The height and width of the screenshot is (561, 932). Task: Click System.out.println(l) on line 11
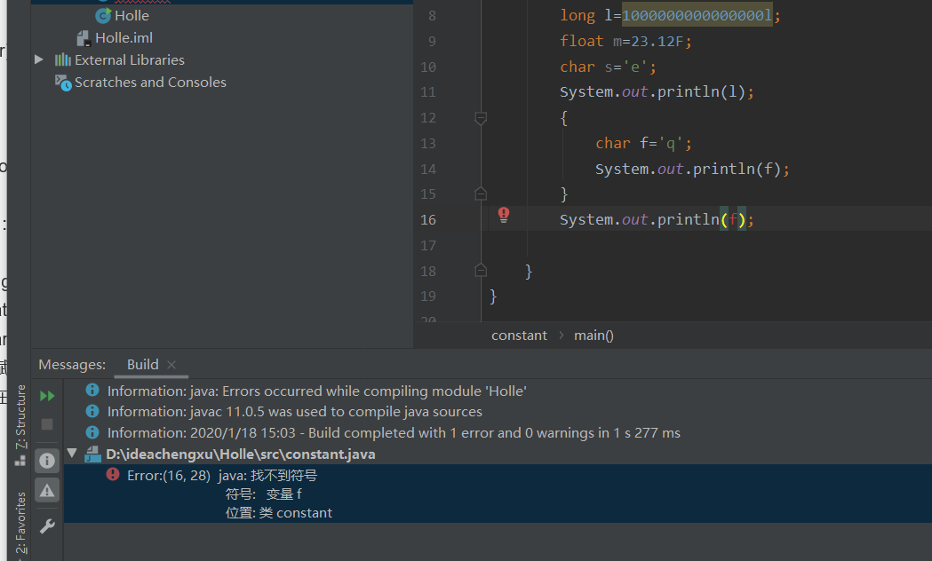[x=657, y=92]
